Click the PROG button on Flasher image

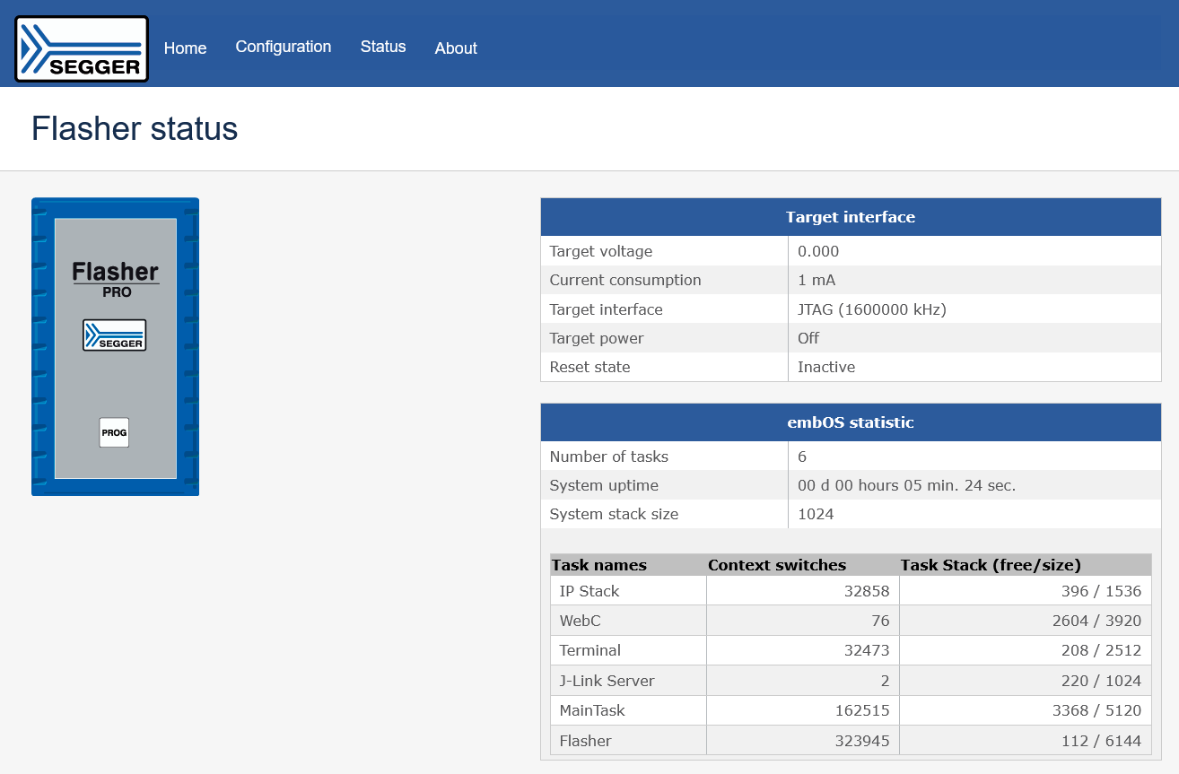tap(114, 432)
